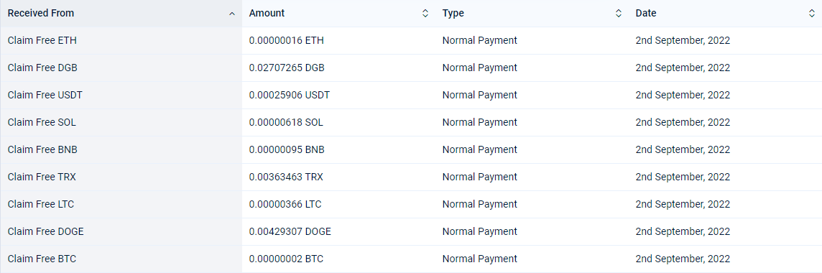Click the Claim Free BNB entry
Image resolution: width=822 pixels, height=273 pixels.
tap(42, 149)
